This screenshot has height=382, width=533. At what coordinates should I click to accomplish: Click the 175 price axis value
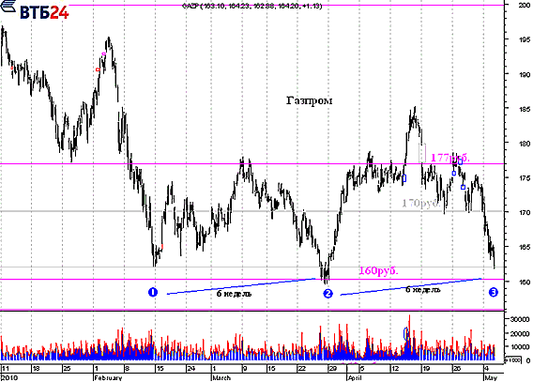[525, 178]
